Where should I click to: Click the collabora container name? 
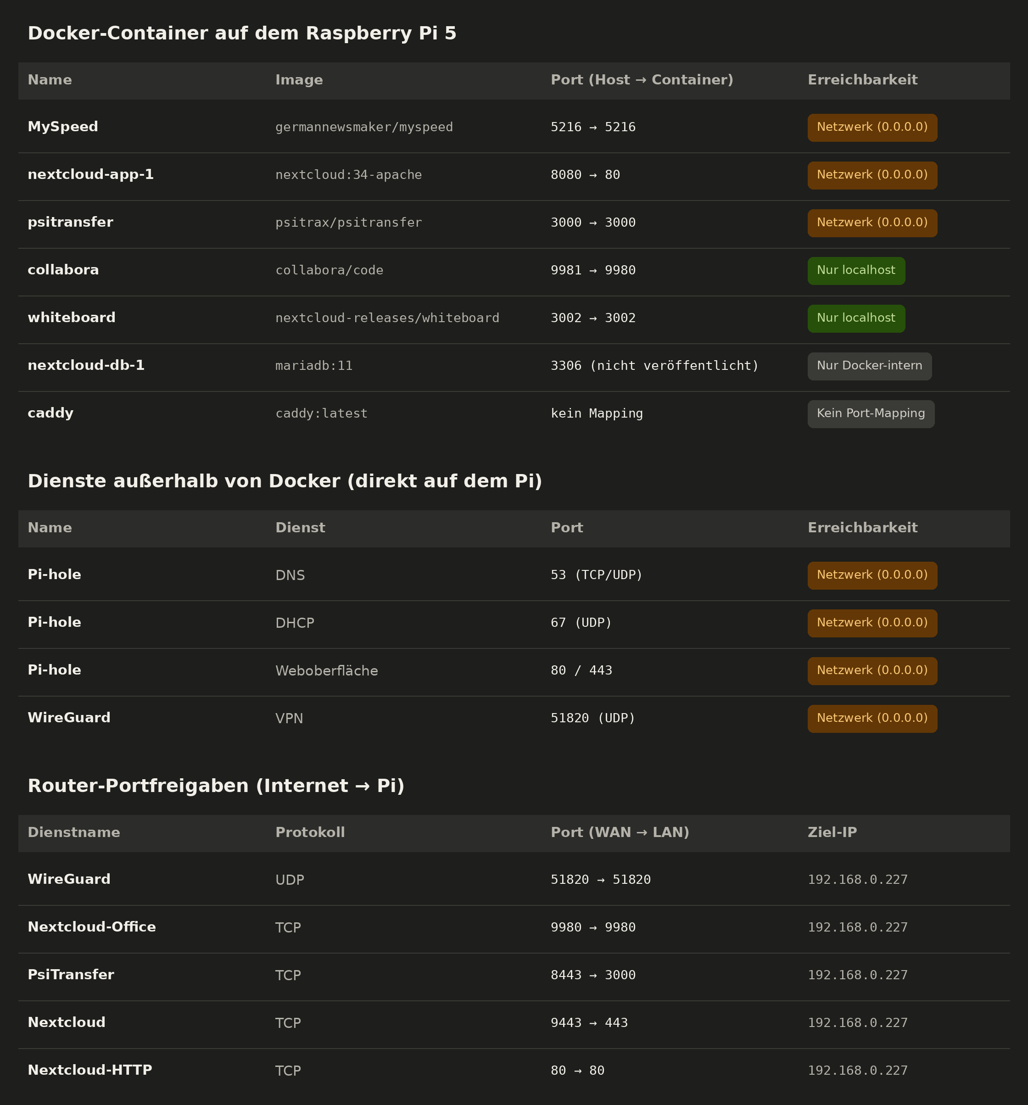(x=63, y=270)
